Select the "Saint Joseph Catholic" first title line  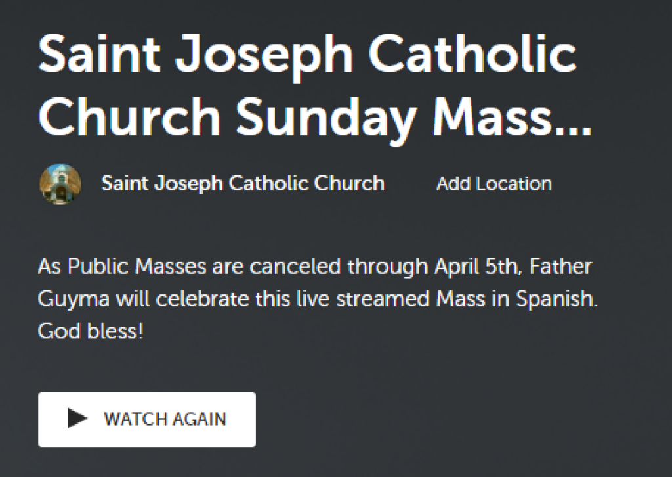[x=307, y=56]
